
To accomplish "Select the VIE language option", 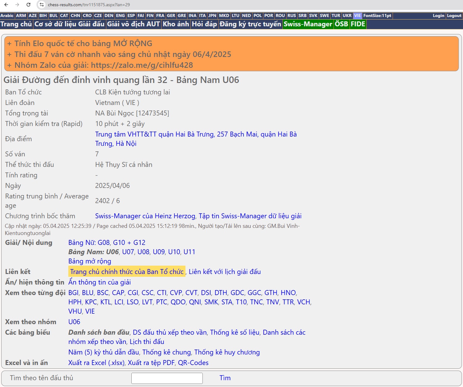I will click(357, 15).
